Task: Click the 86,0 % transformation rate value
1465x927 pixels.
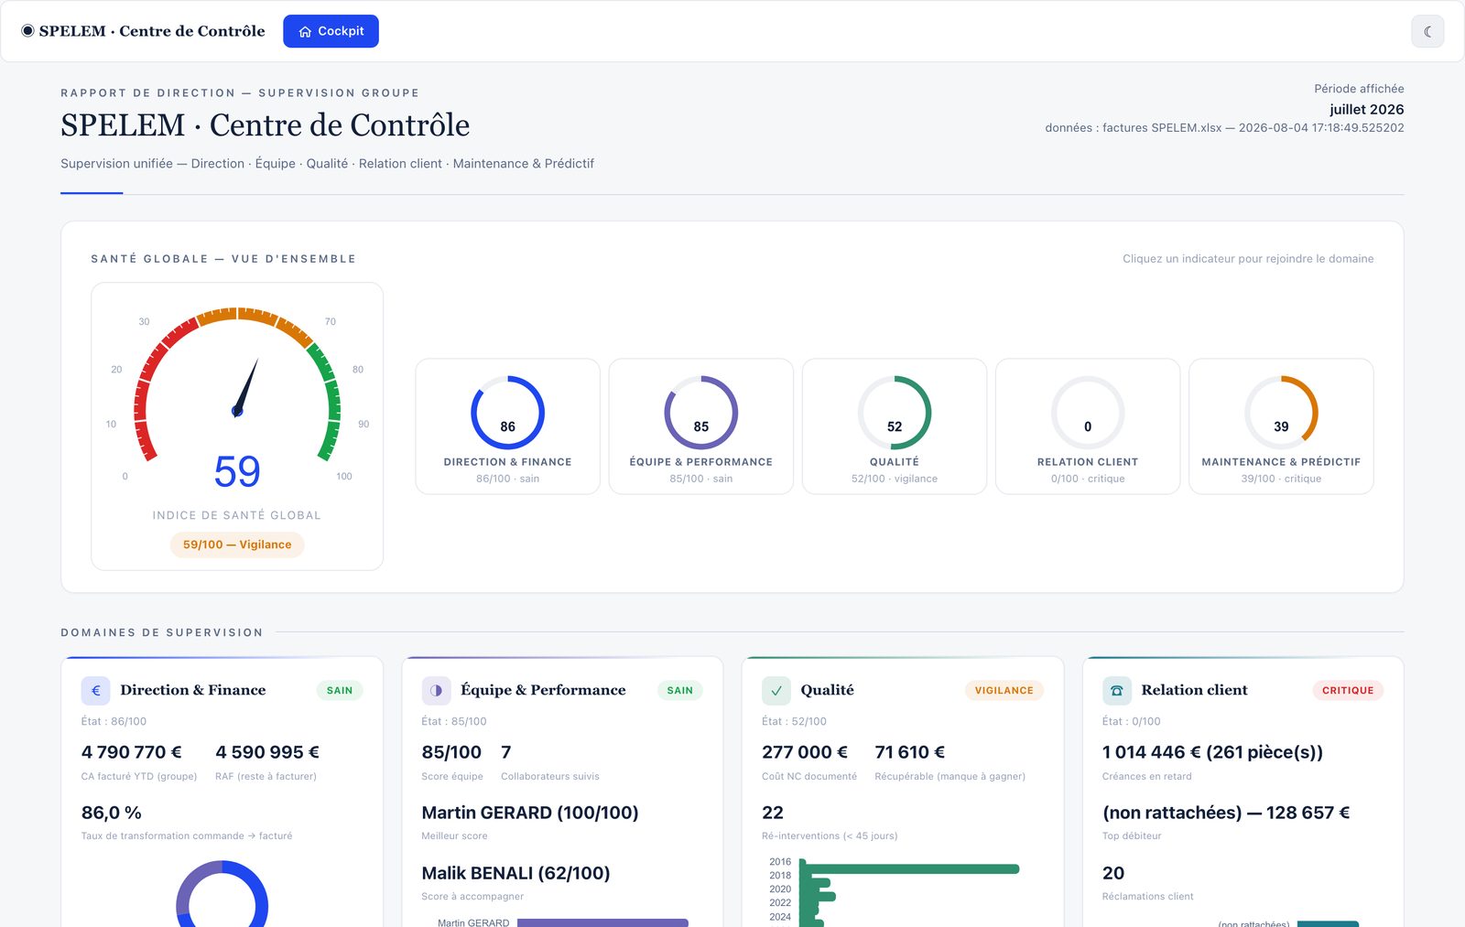Action: pyautogui.click(x=112, y=813)
